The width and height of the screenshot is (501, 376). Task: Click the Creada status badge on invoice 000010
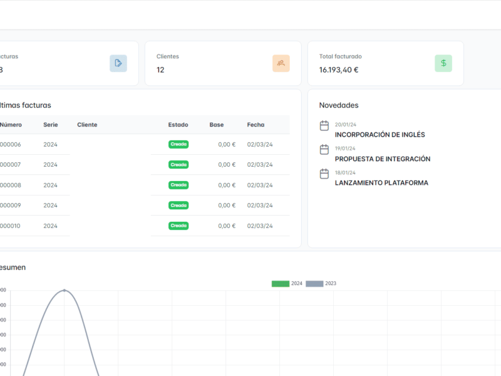tap(178, 226)
